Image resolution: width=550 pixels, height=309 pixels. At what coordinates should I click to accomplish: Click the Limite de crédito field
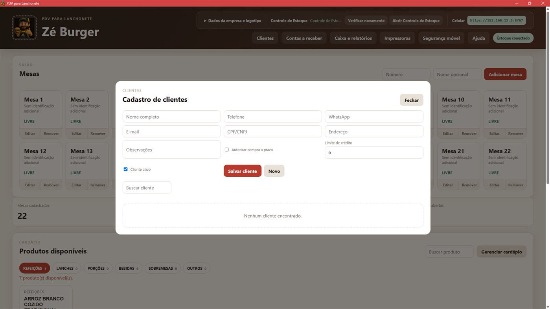click(374, 153)
